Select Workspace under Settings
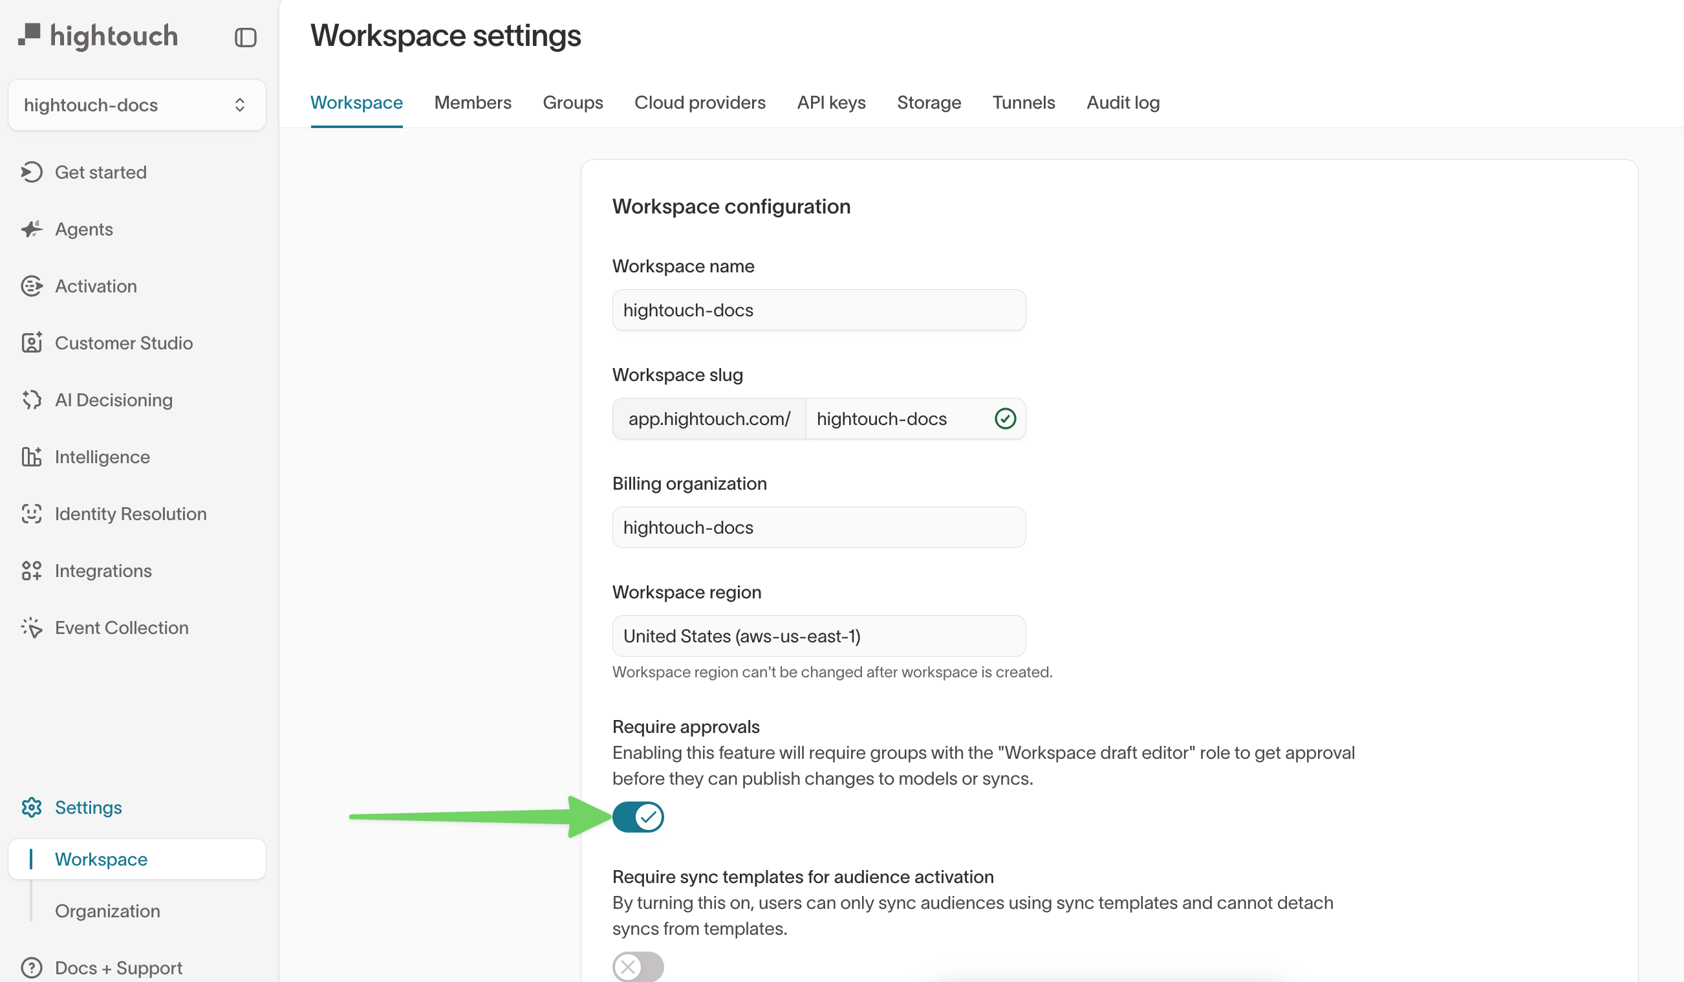The height and width of the screenshot is (982, 1684). pyautogui.click(x=137, y=858)
